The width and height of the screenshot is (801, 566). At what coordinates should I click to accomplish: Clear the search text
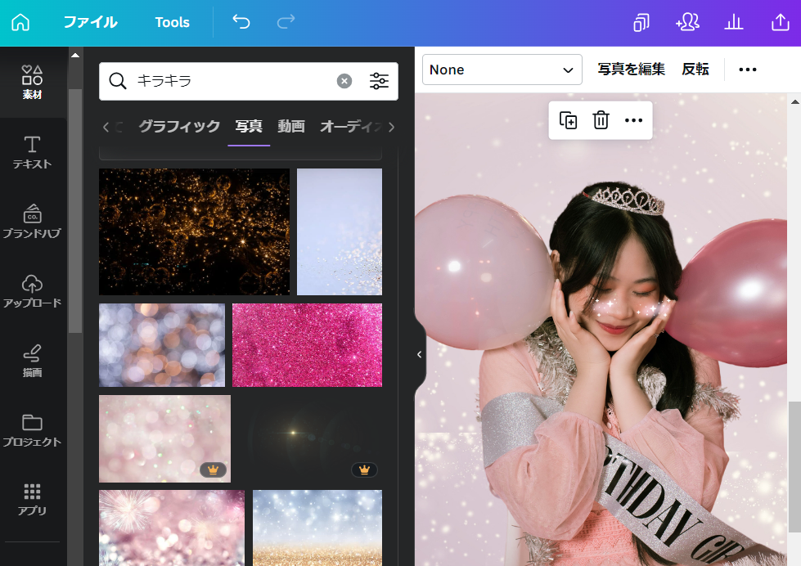coord(344,81)
